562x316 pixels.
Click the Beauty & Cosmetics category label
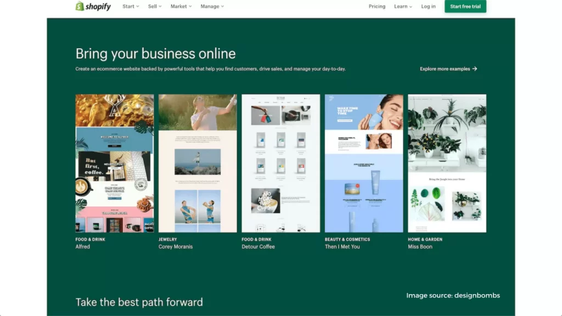point(347,239)
